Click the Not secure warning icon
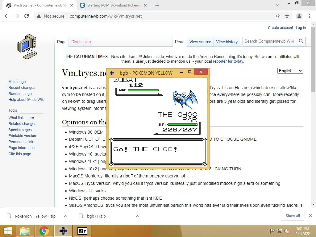Viewport: 316px width, 237px height. tap(39, 16)
